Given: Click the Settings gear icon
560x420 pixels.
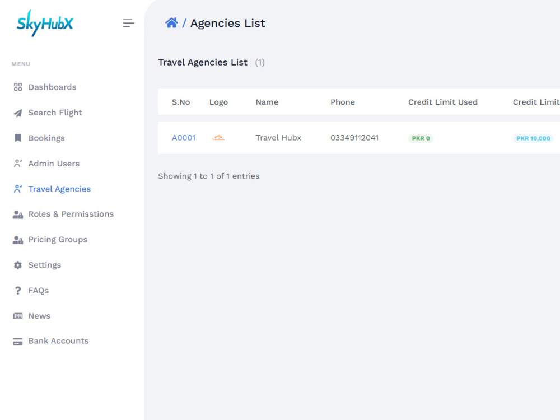Looking at the screenshot, I should click(18, 265).
